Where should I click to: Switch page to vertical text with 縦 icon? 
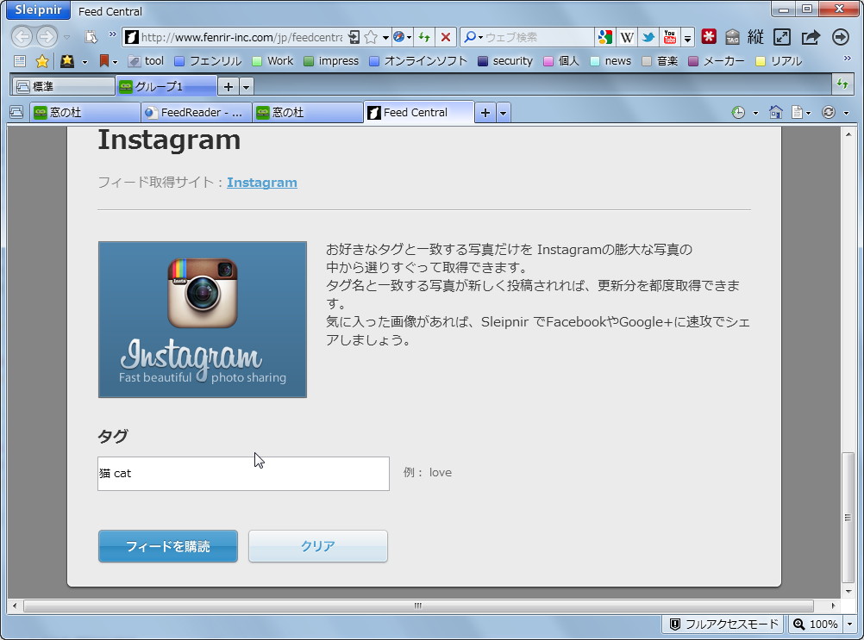(754, 37)
